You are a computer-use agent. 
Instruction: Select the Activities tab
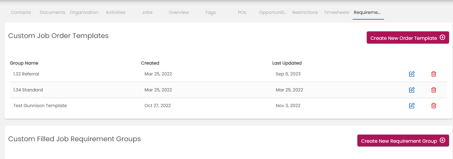click(116, 12)
